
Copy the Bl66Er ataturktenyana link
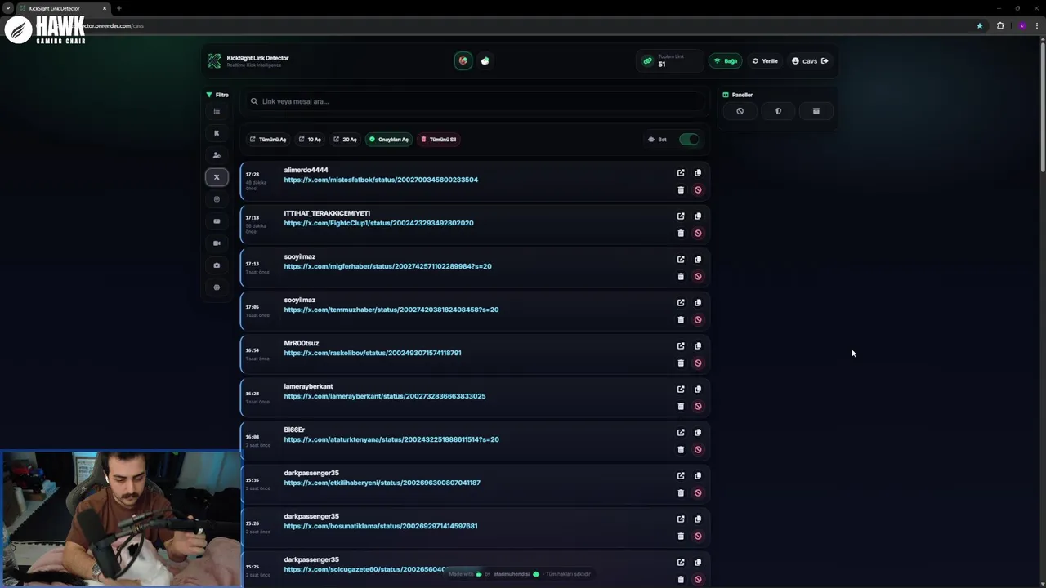(x=698, y=433)
